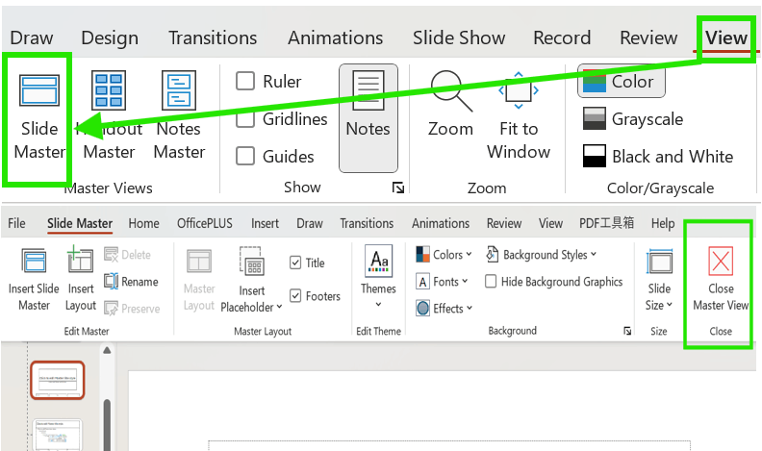
Task: Open the Themes dropdown
Action: coord(378,278)
